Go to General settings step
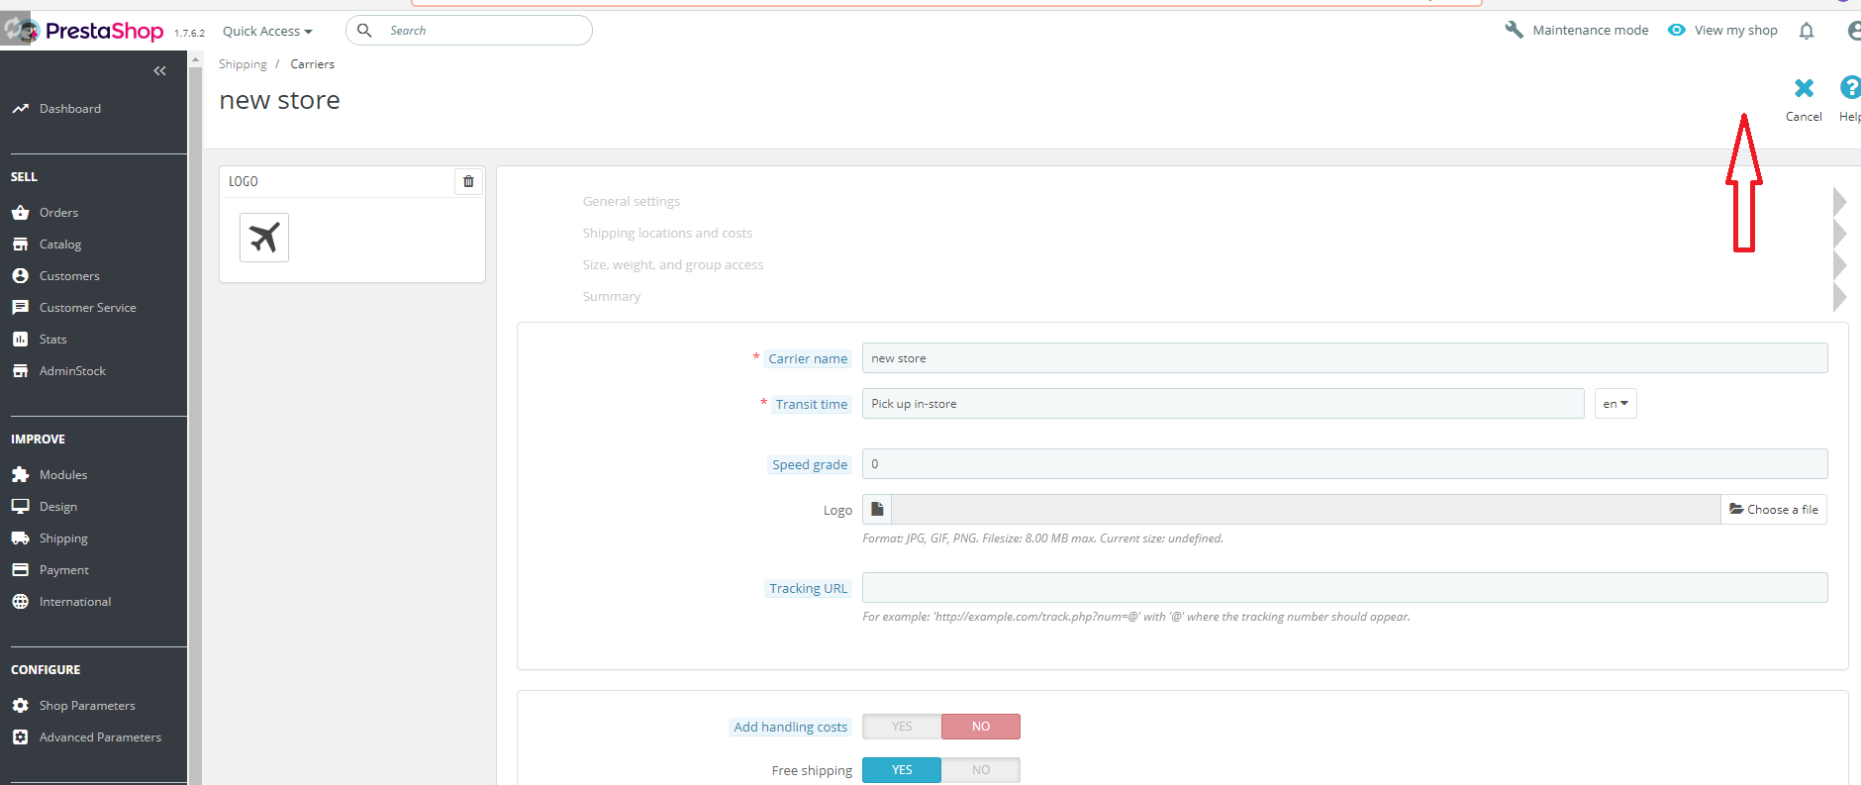The width and height of the screenshot is (1861, 785). 632,202
